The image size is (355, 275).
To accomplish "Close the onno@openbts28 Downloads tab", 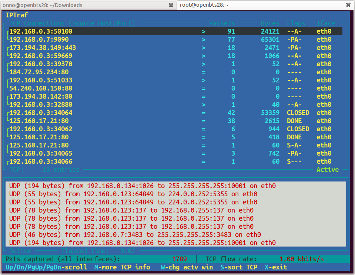I will click(171, 5).
